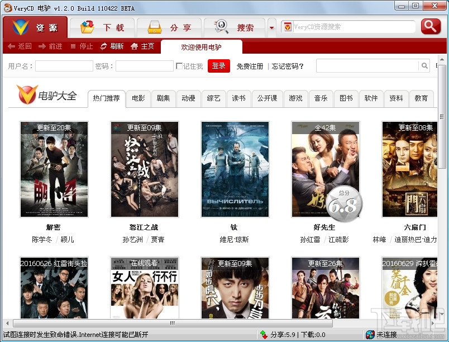This screenshot has width=449, height=342.
Task: Select the 游戏 category tab
Action: (x=295, y=98)
